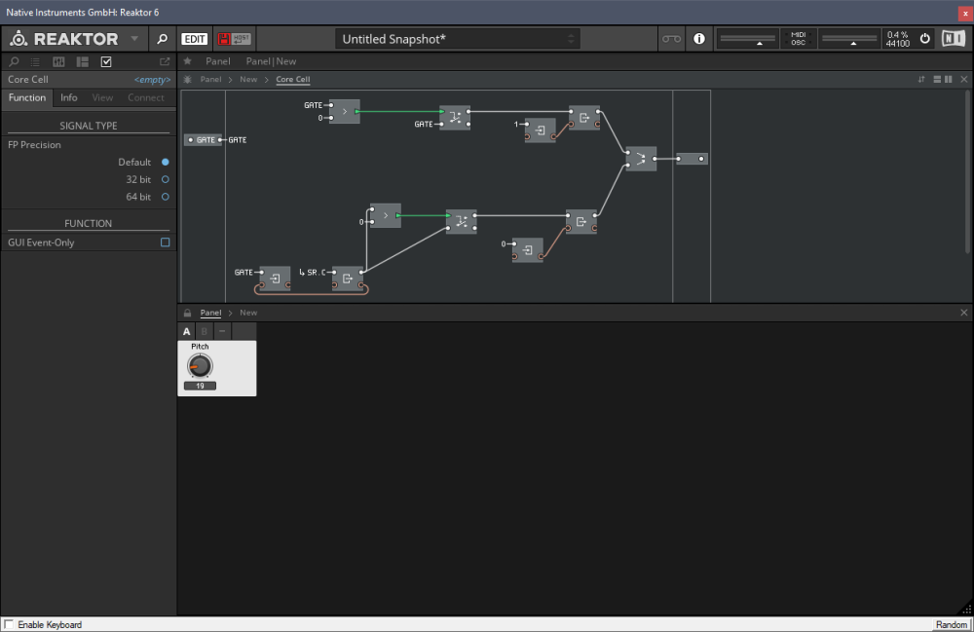The height and width of the screenshot is (632, 974).
Task: Select horizontal split view icon
Action: 937,80
